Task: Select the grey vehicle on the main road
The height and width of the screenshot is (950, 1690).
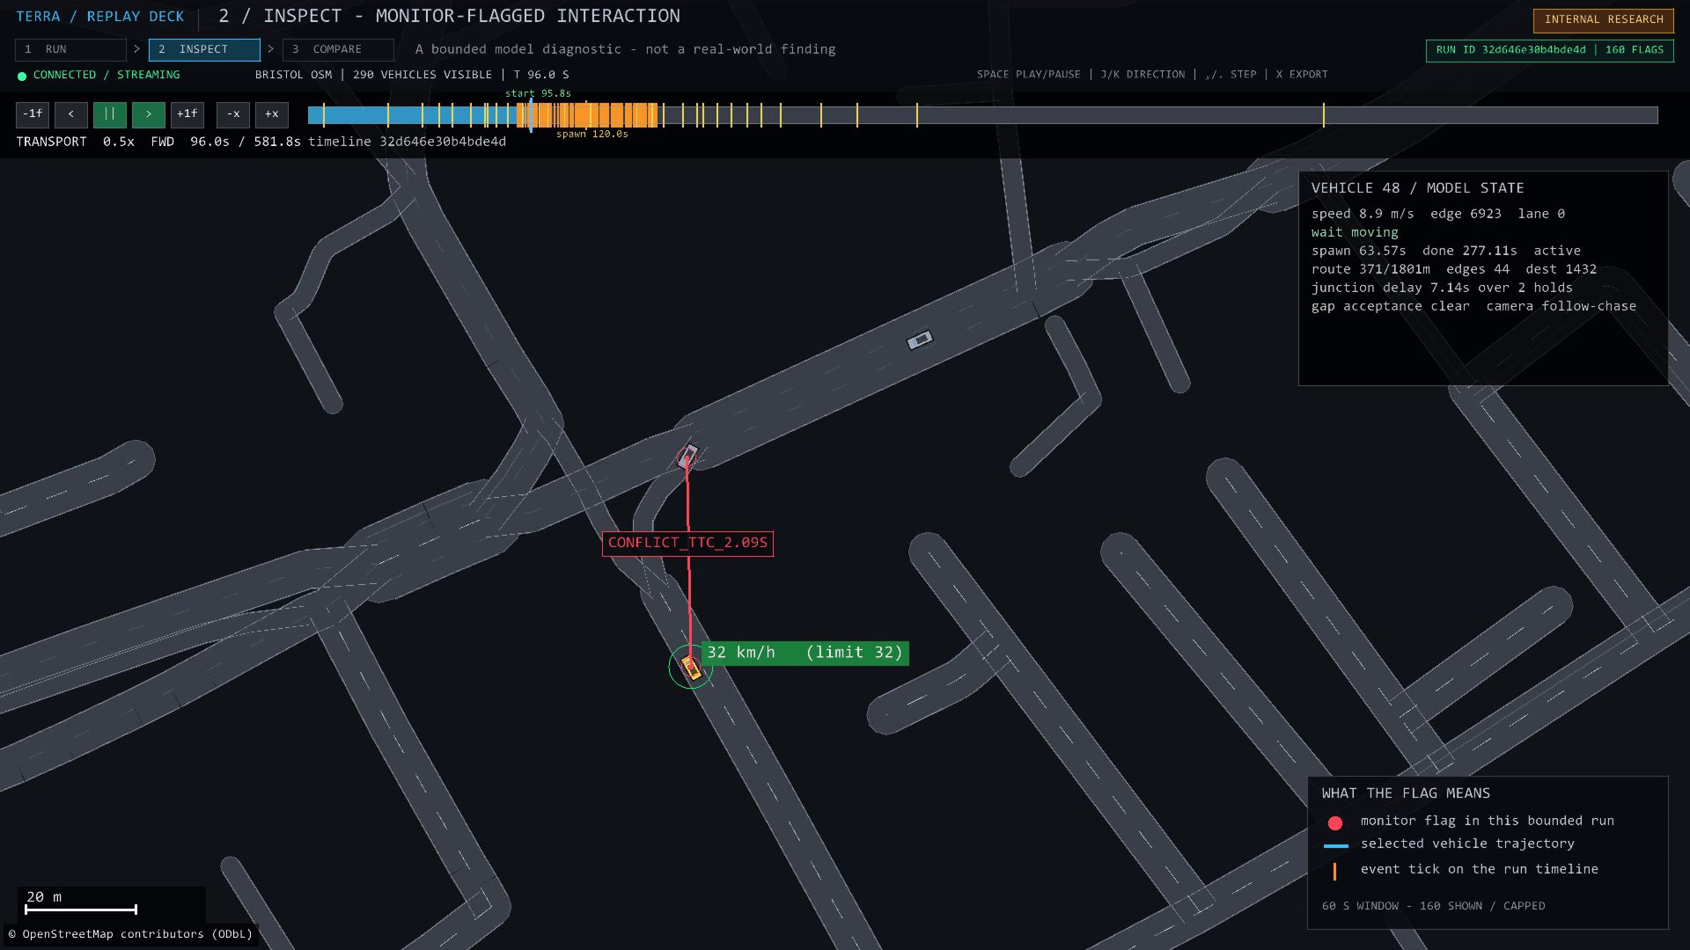Action: click(x=919, y=340)
